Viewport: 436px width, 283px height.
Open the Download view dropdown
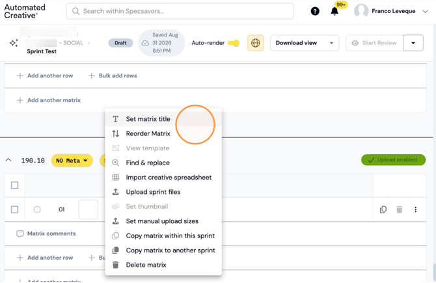305,43
